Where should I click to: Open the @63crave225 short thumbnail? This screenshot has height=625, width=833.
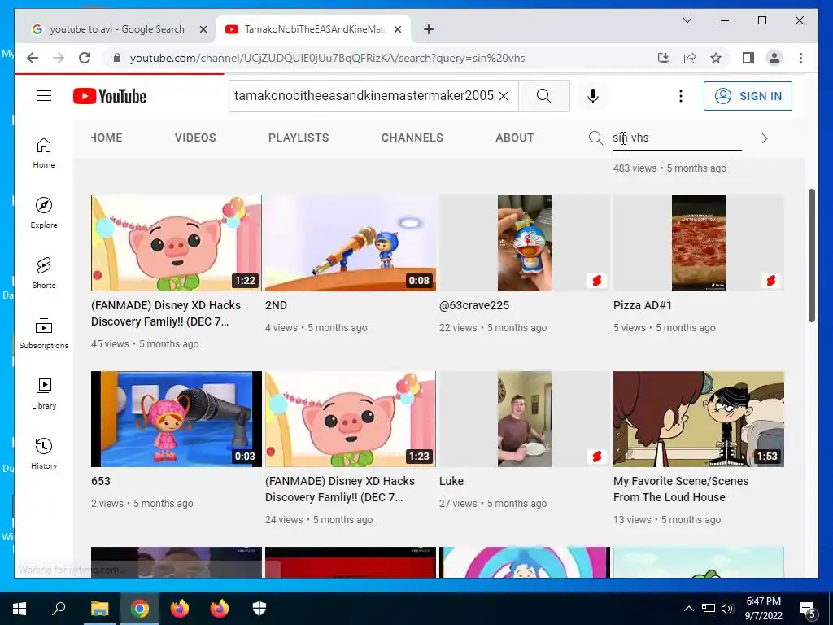(525, 243)
